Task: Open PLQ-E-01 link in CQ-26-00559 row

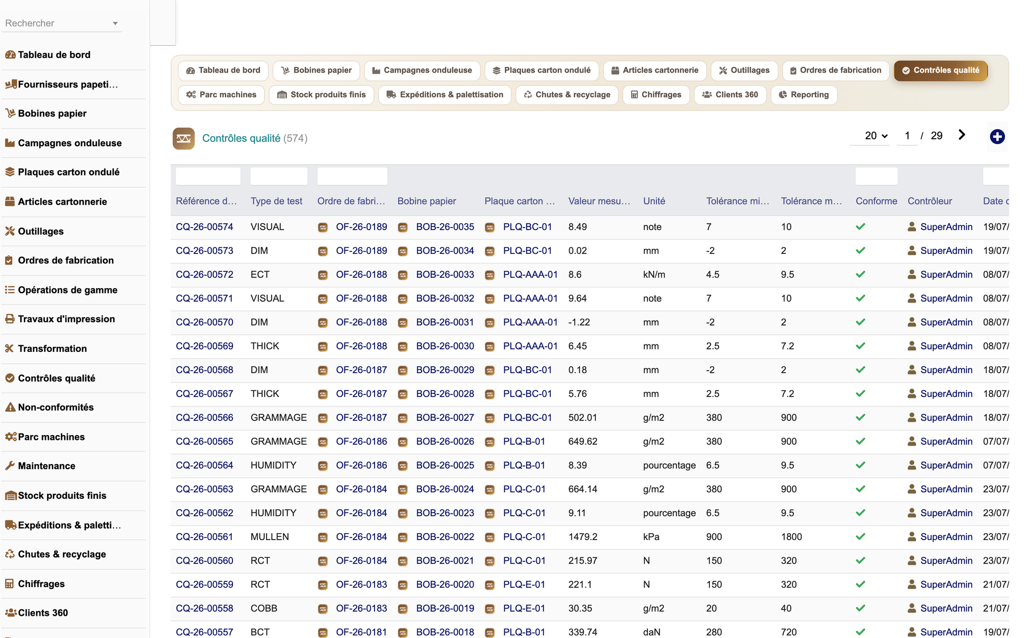Action: point(524,584)
